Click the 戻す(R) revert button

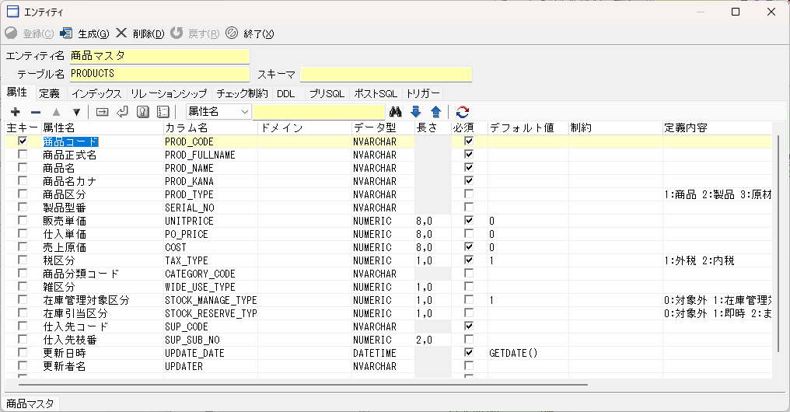195,33
